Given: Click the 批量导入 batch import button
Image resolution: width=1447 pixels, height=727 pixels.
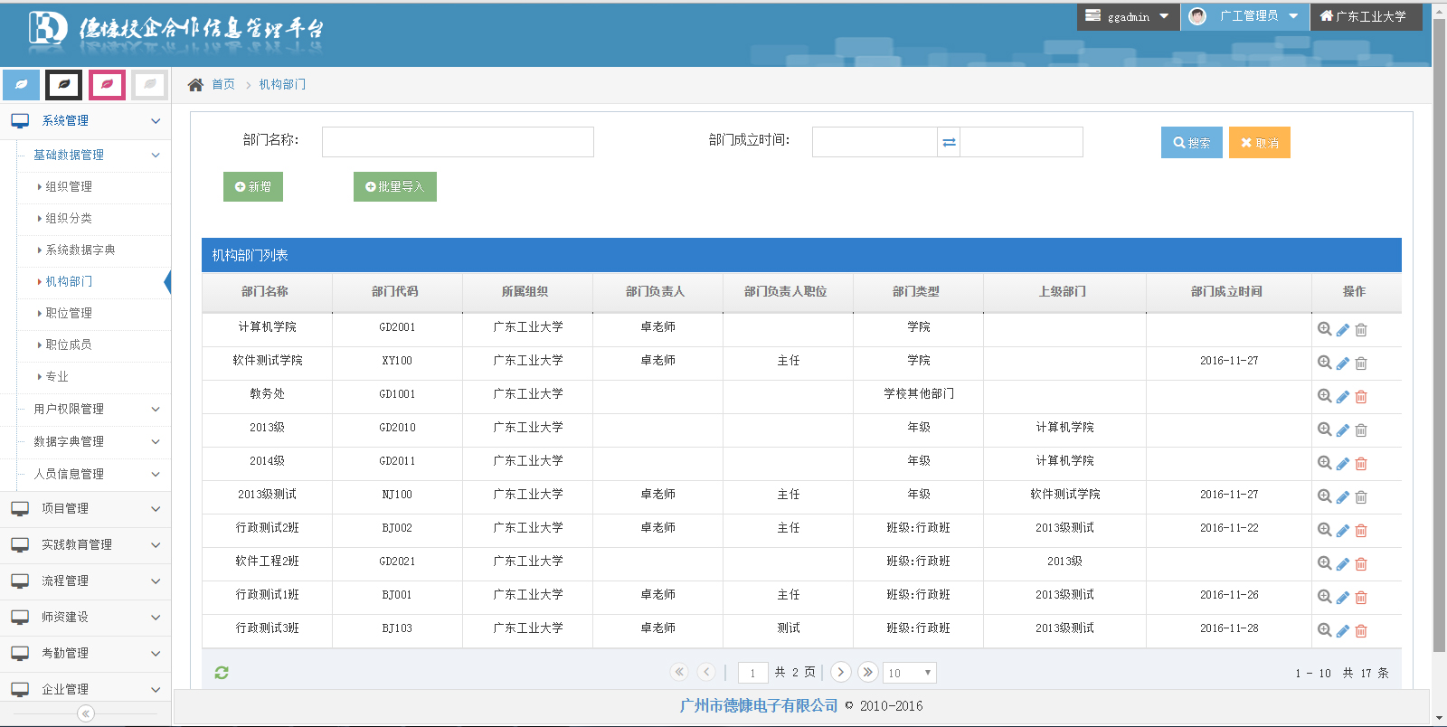Looking at the screenshot, I should click(394, 187).
